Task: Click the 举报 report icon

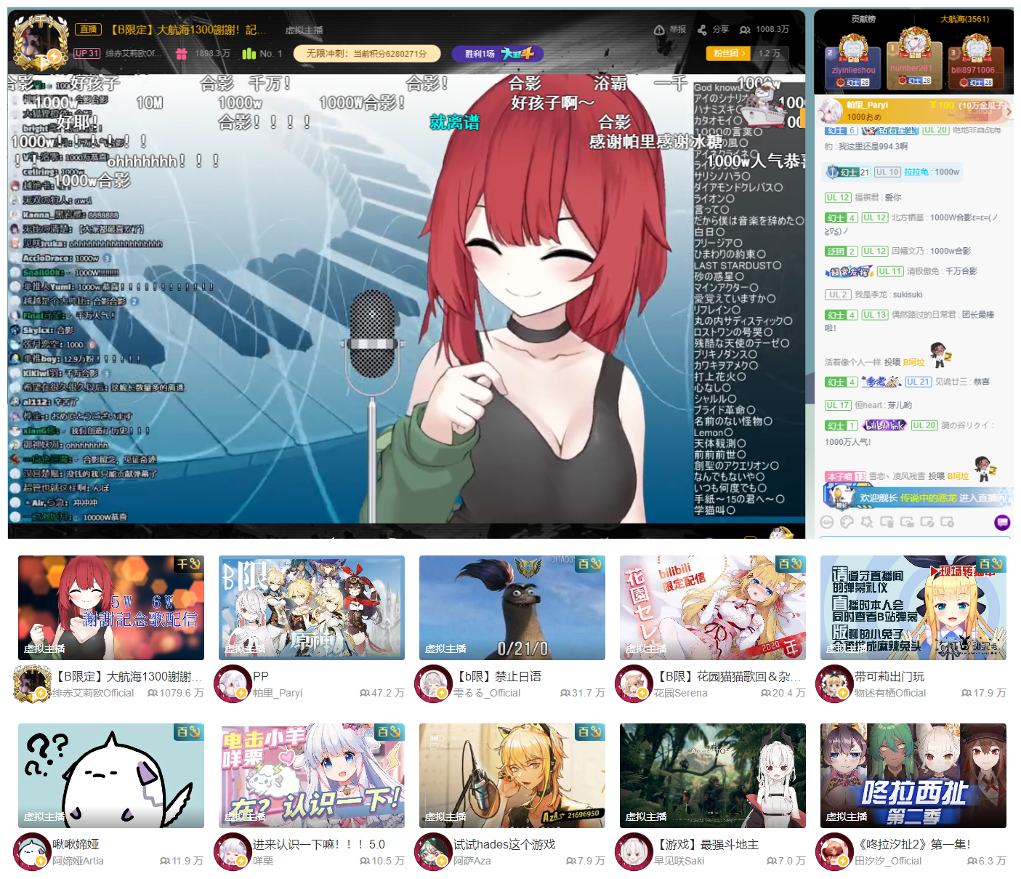Action: pyautogui.click(x=659, y=30)
